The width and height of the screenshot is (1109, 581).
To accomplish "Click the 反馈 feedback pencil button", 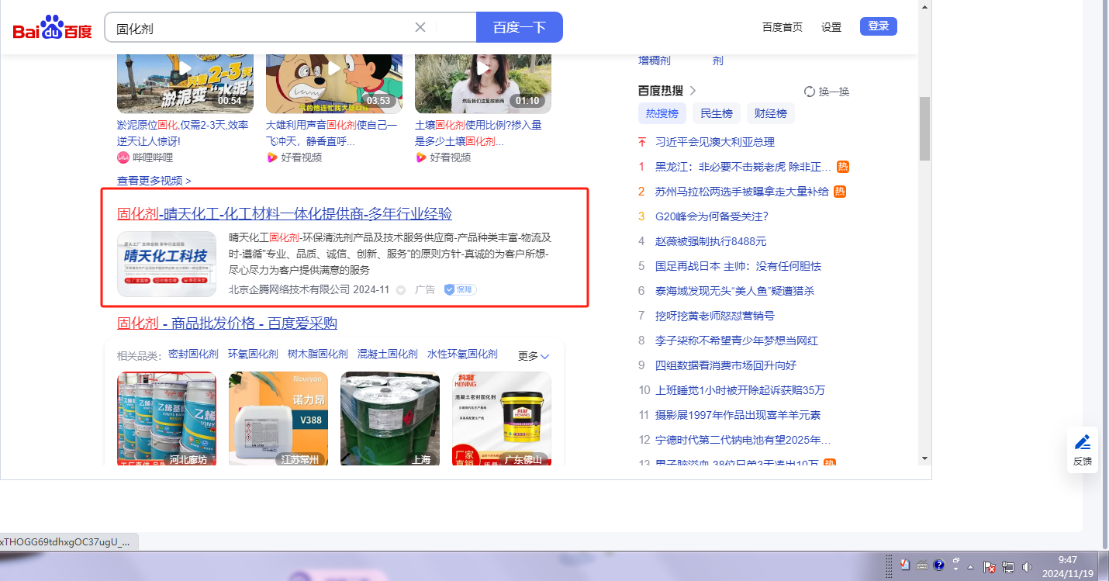I will 1083,450.
